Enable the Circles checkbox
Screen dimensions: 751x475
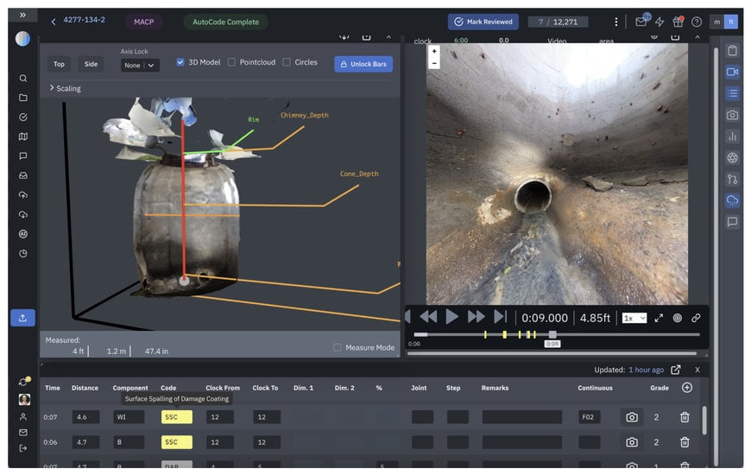(x=287, y=62)
